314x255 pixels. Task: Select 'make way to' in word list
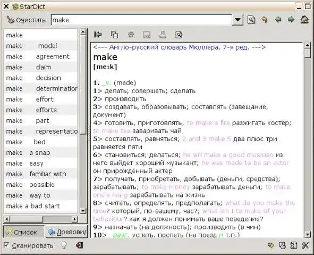41,195
